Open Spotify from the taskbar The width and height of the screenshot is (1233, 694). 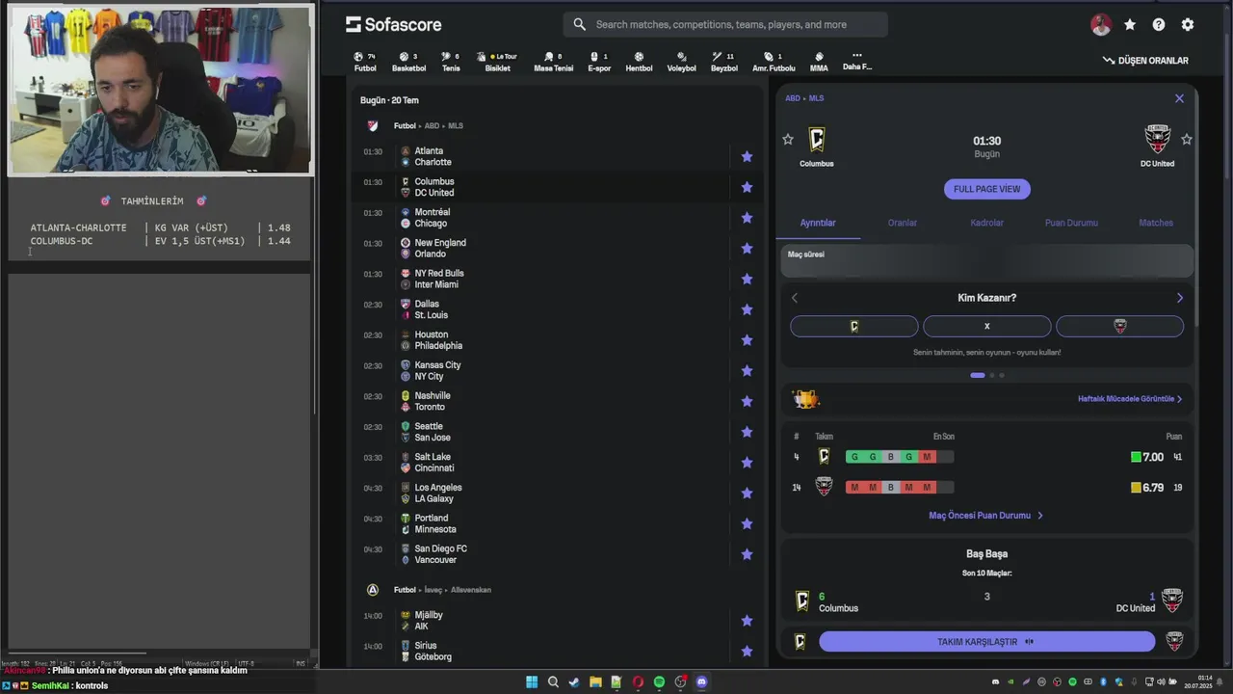tap(659, 681)
